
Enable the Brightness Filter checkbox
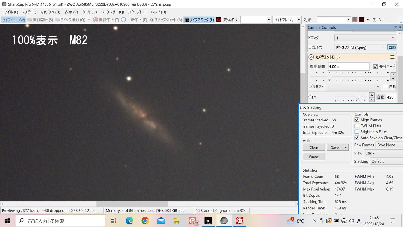point(357,132)
